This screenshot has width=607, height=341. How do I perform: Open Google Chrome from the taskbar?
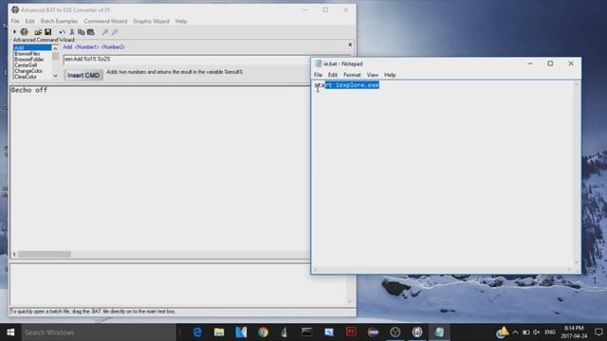264,332
